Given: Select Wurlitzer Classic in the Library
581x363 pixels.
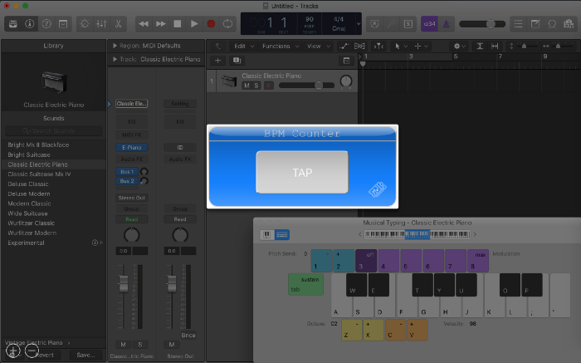Looking at the screenshot, I should (x=32, y=223).
